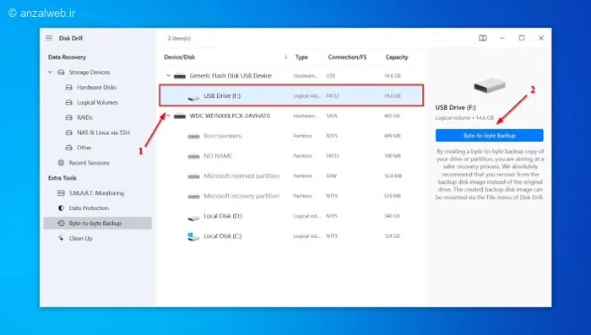The width and height of the screenshot is (591, 335).
Task: Click the Windows Local Disk (C:) icon
Action: click(193, 236)
